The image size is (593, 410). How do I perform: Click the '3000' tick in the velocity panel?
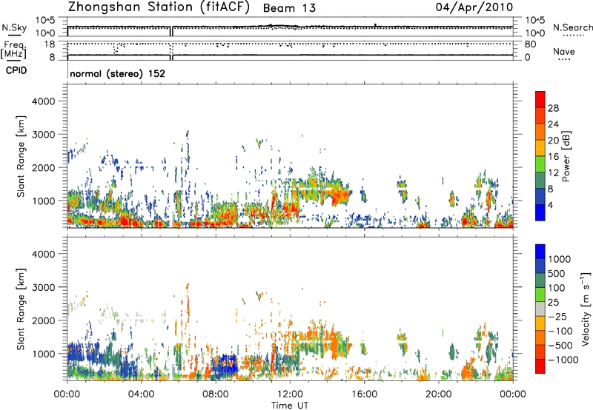43,287
